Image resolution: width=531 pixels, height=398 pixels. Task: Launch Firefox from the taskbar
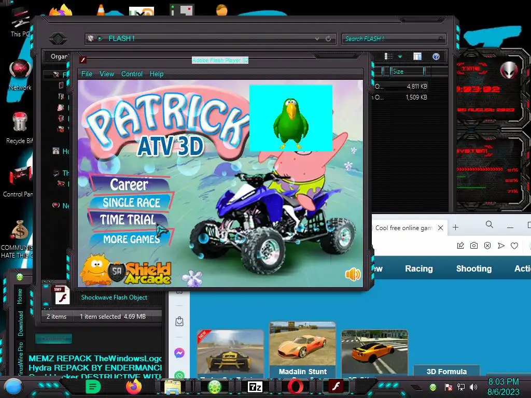pyautogui.click(x=133, y=387)
